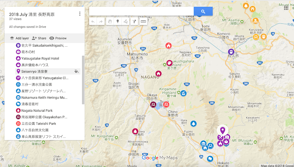Viewport: 294px width, 167px height.
Task: Click Add layer
Action: tap(19, 38)
